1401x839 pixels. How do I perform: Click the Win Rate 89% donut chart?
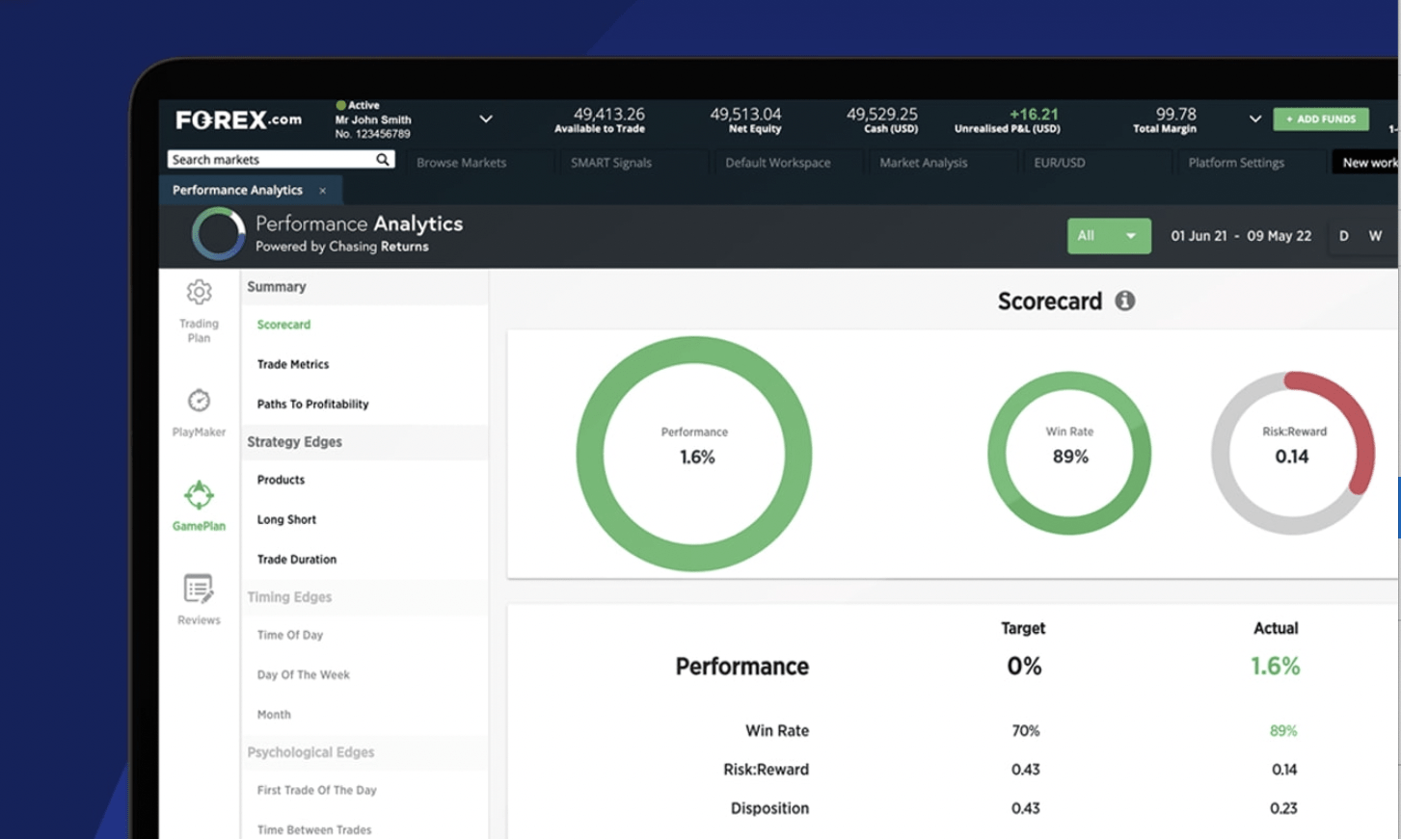(x=1069, y=454)
